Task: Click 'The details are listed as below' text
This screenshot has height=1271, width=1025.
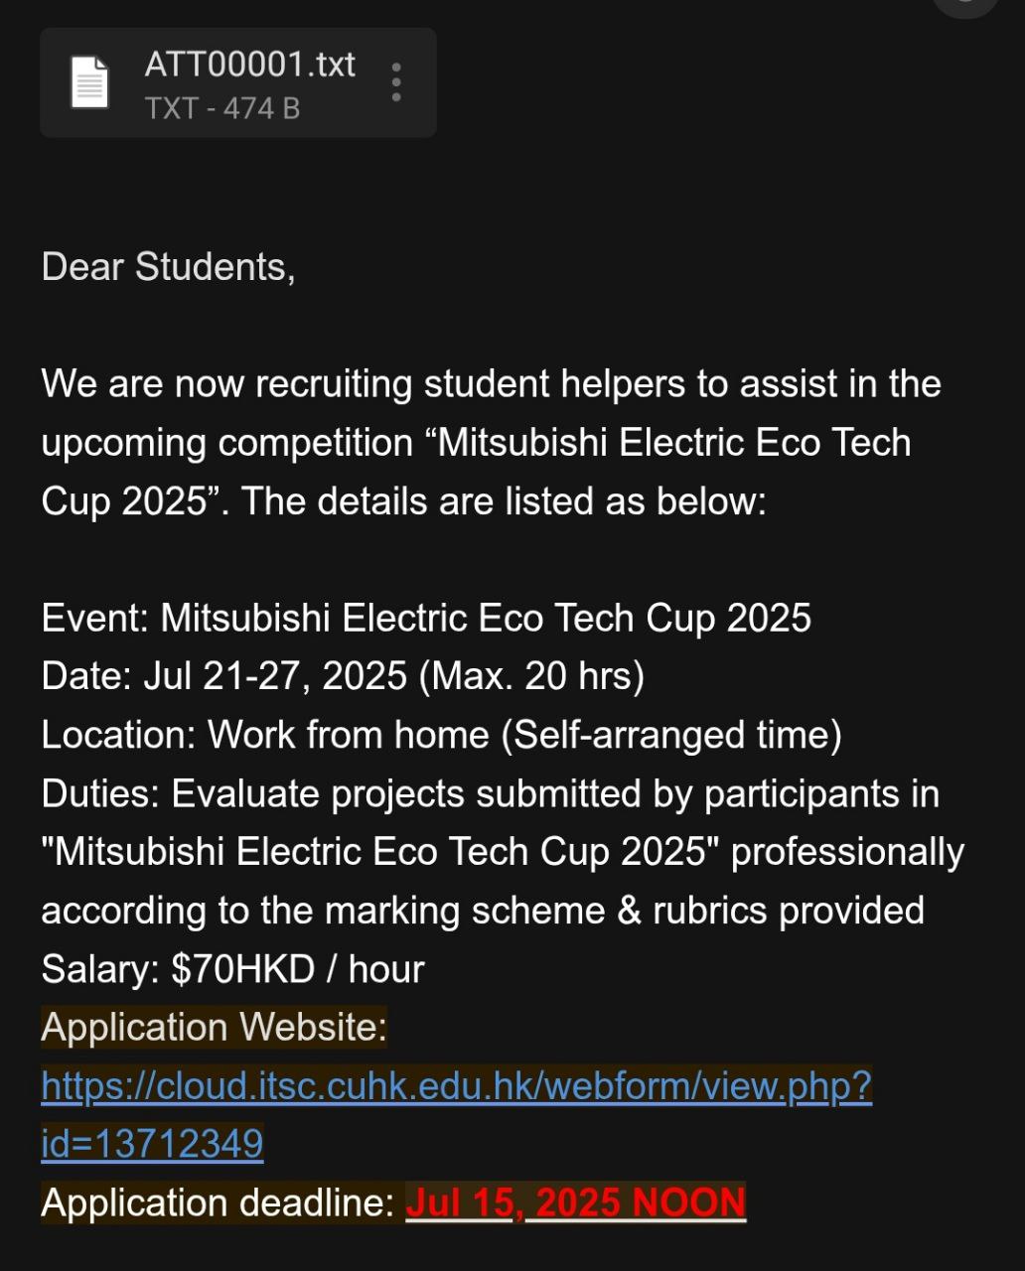Action: point(505,501)
